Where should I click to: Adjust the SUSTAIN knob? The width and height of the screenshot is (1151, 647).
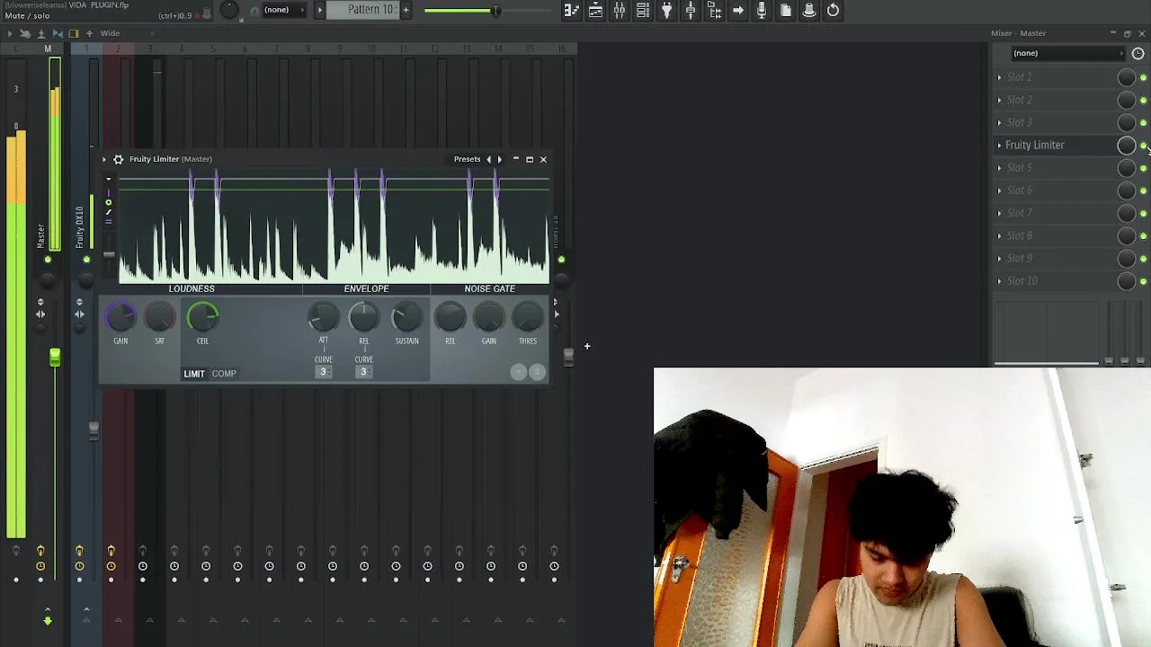[x=406, y=316]
